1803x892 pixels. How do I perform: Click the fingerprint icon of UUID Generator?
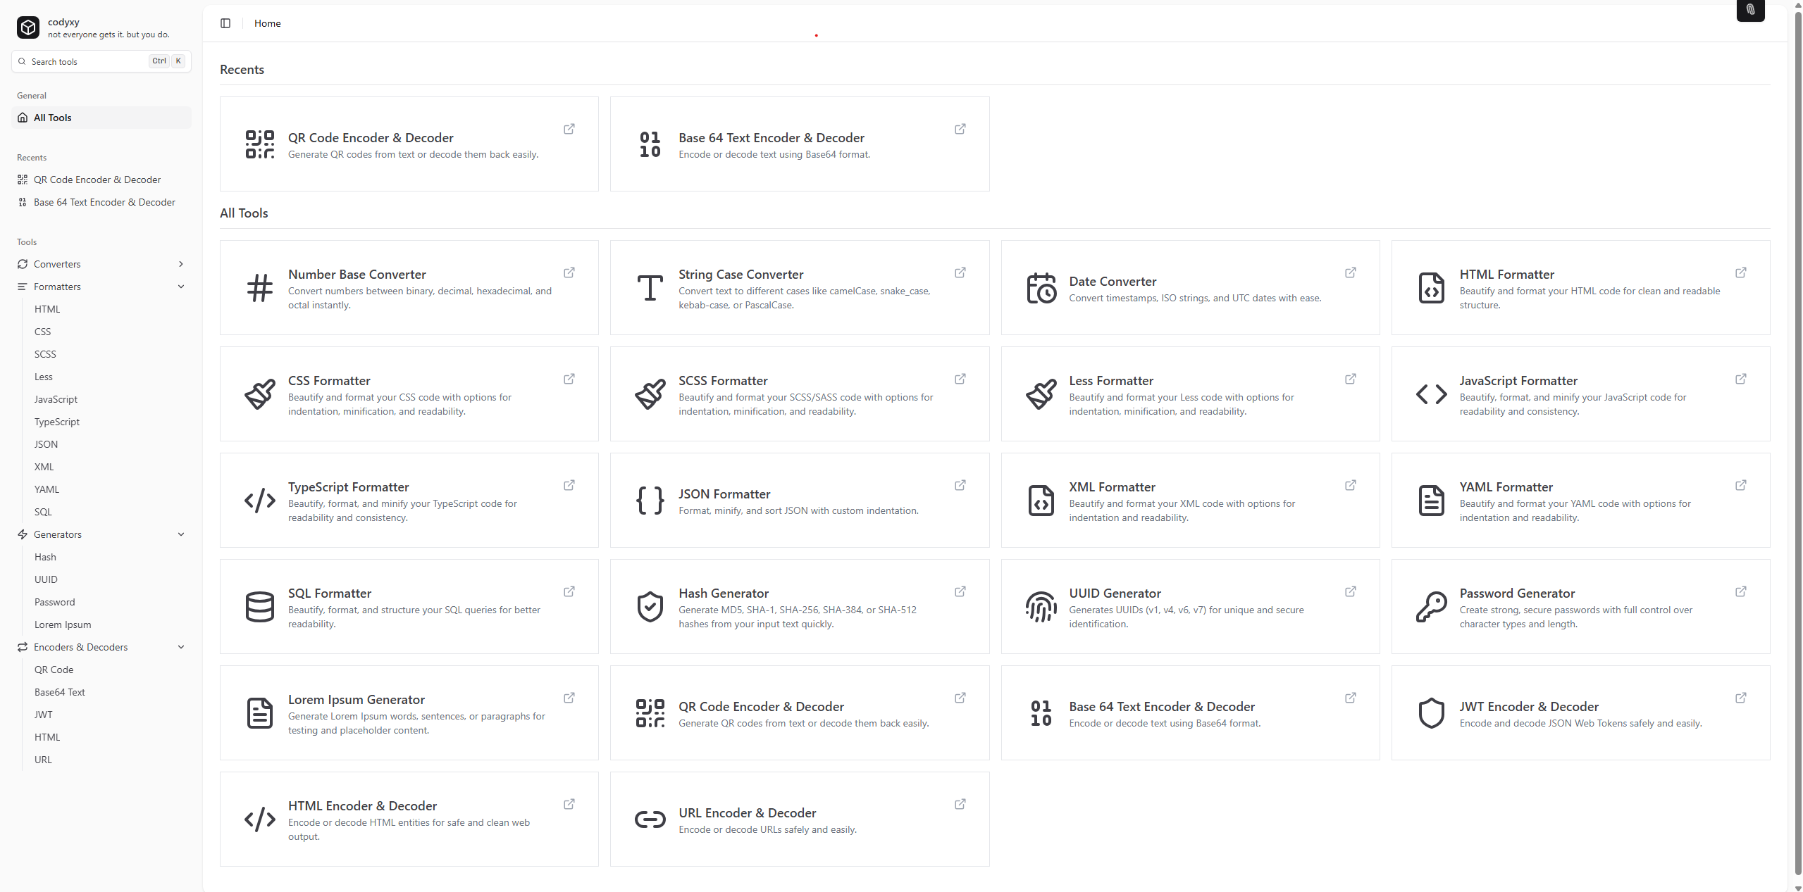tap(1041, 607)
